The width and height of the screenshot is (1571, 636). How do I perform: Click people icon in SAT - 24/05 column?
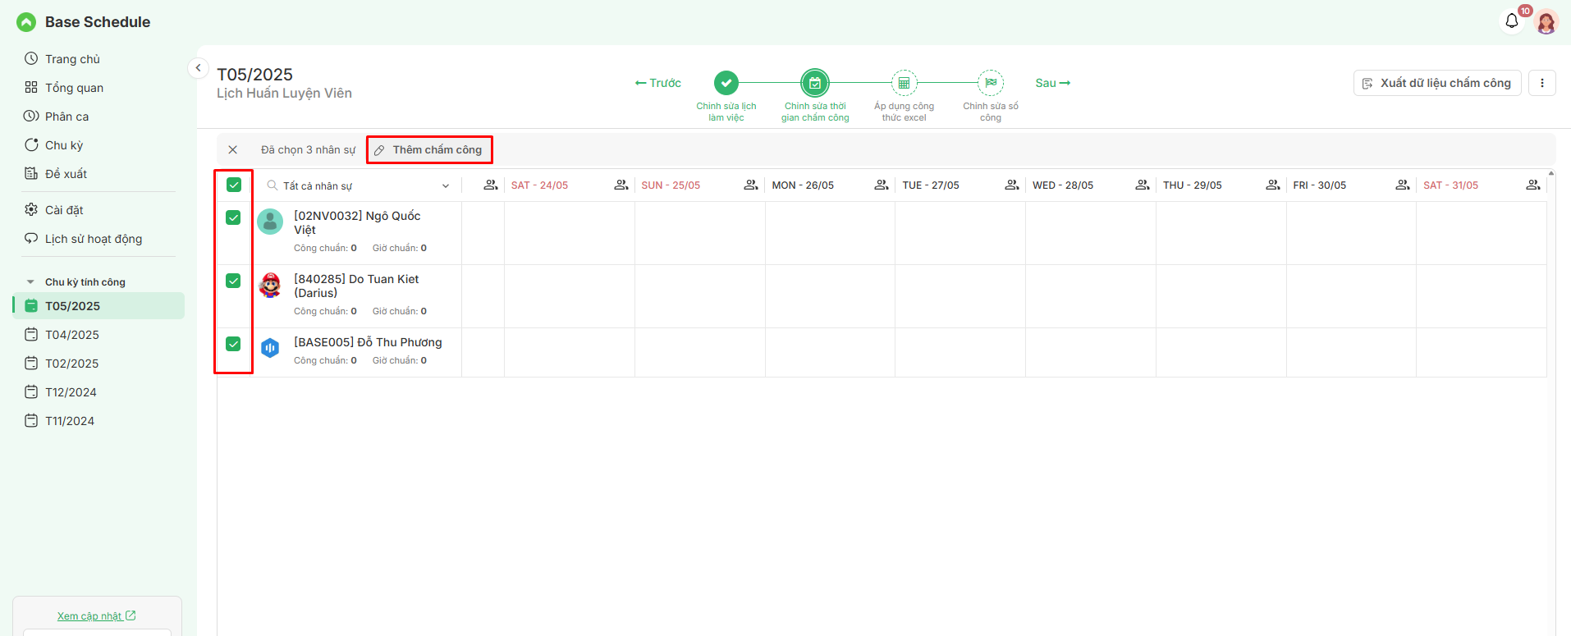621,185
